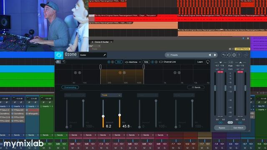Click Mid channel power icon

click(x=109, y=62)
